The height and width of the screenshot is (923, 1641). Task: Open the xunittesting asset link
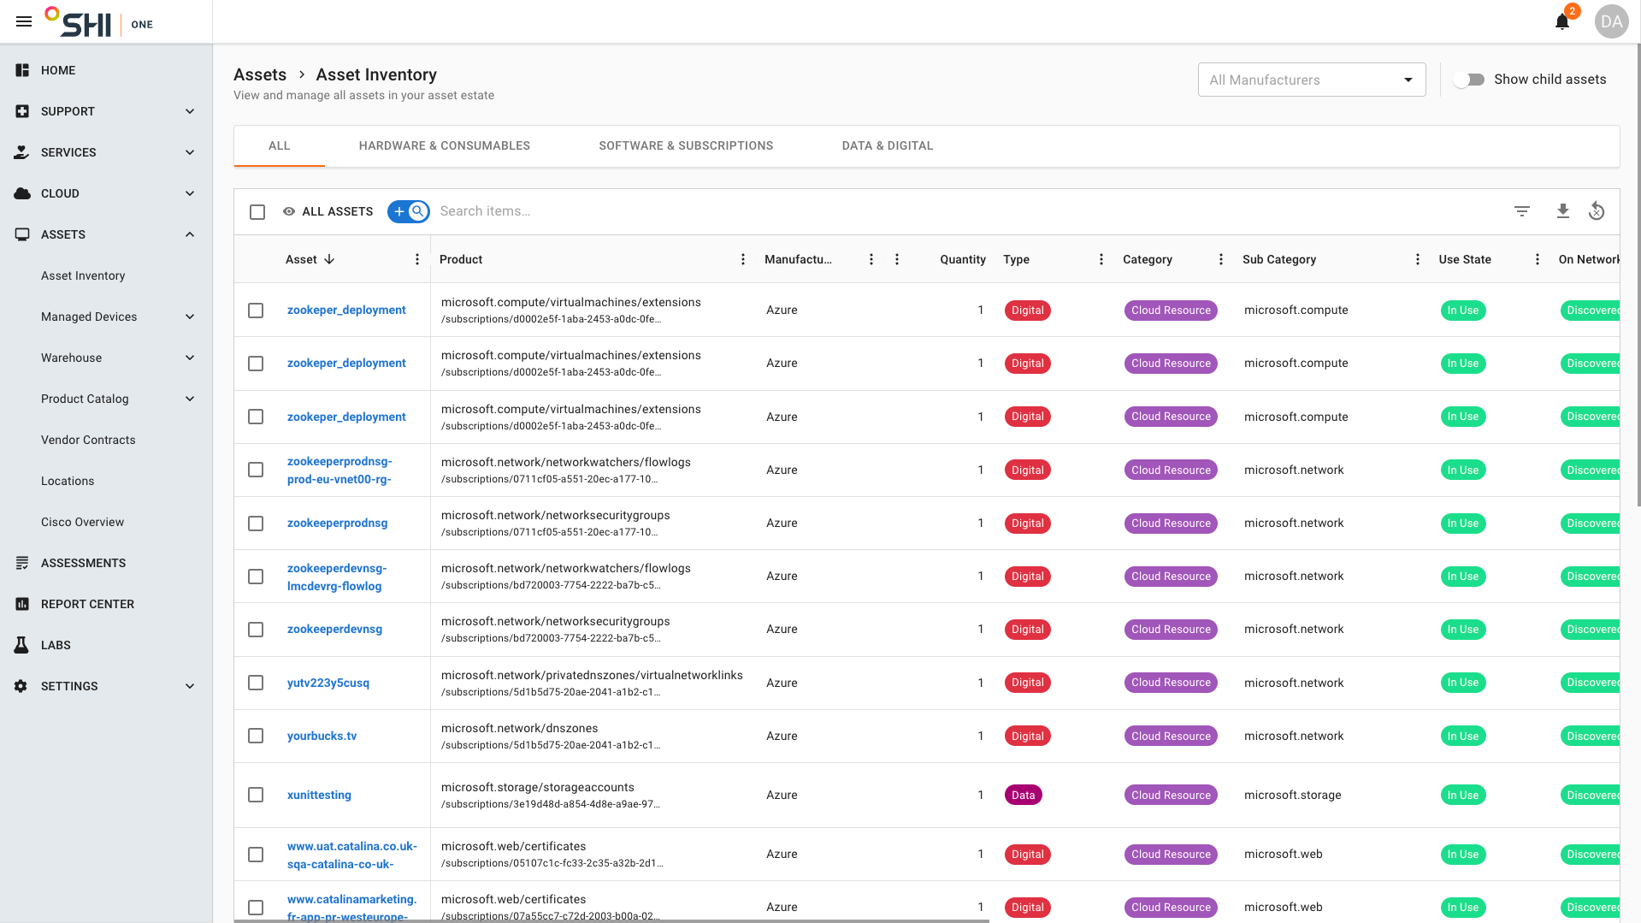point(319,795)
